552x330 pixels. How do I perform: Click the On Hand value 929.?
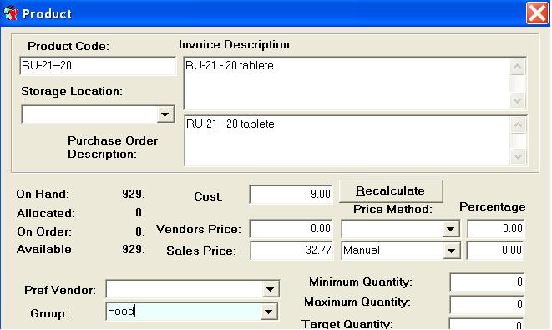tap(134, 194)
